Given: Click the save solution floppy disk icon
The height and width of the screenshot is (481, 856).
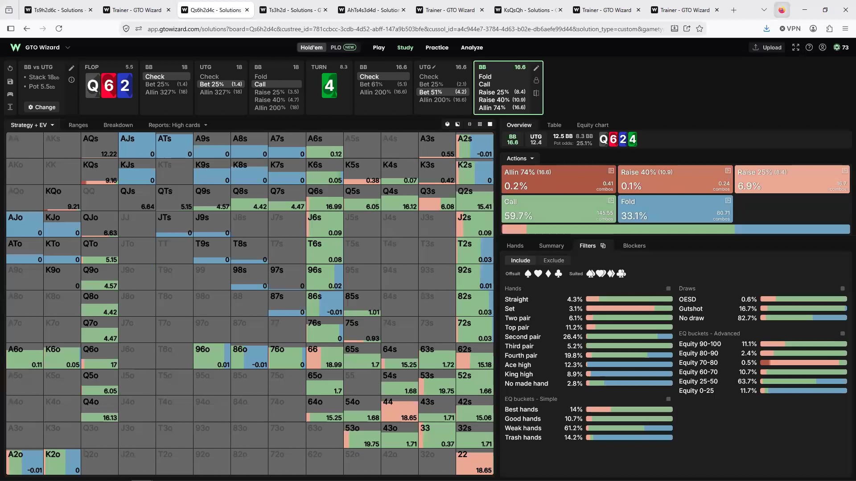Looking at the screenshot, I should (x=10, y=82).
